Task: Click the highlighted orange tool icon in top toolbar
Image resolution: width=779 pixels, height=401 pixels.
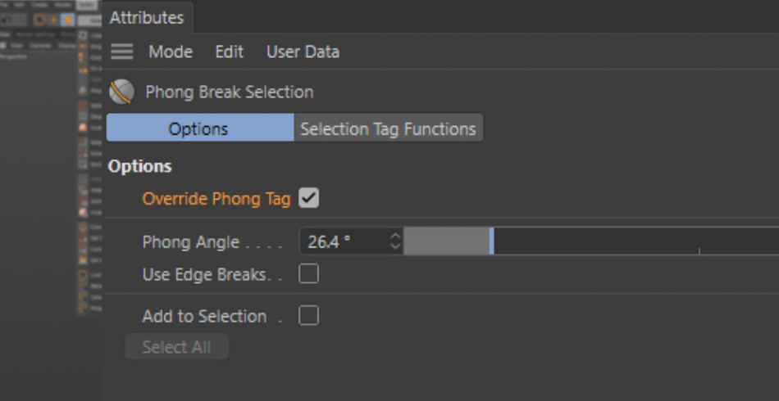Action: (x=67, y=20)
